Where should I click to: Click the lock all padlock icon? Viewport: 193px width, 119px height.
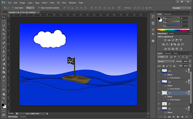[174, 66]
